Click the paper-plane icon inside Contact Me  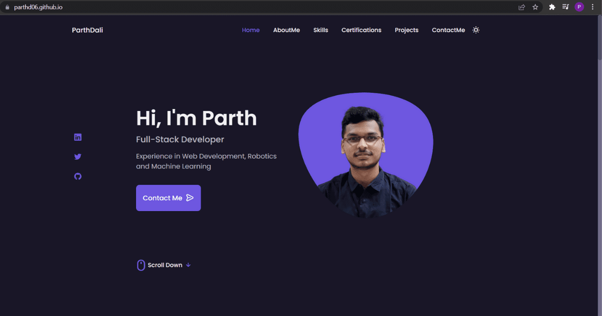pyautogui.click(x=190, y=198)
